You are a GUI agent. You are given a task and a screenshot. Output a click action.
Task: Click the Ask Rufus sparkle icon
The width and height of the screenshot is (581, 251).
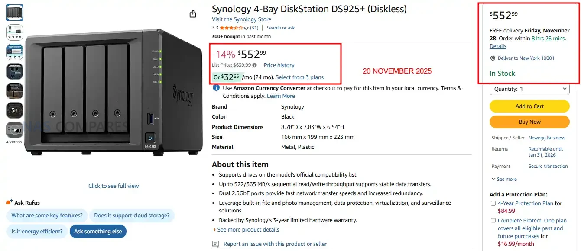pyautogui.click(x=10, y=202)
